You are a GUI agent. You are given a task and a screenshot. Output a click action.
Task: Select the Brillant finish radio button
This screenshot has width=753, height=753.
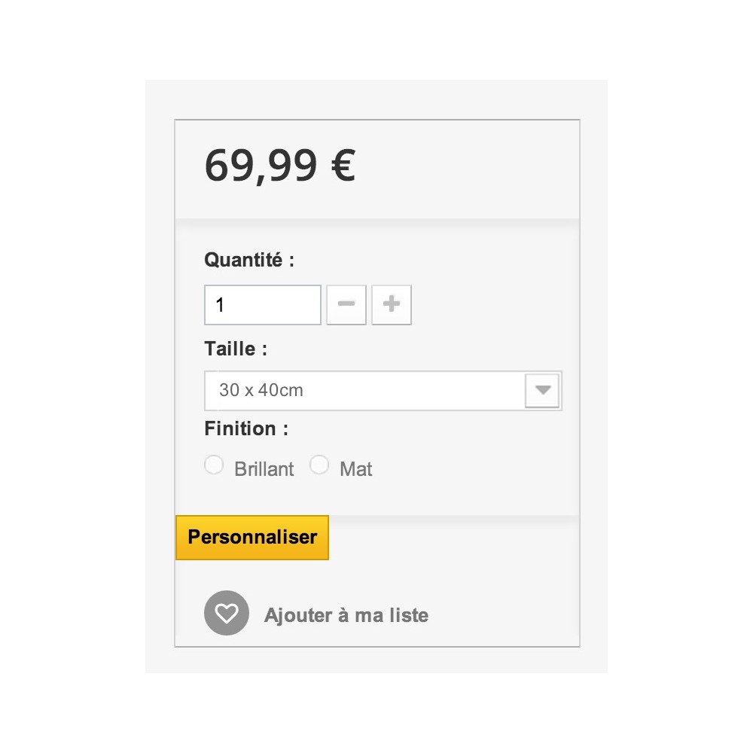point(214,465)
